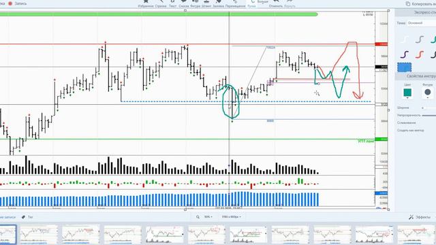This screenshot has height=245, width=436.
Task: Expand the More (Больше) tools dropdown
Action: (x=262, y=2)
